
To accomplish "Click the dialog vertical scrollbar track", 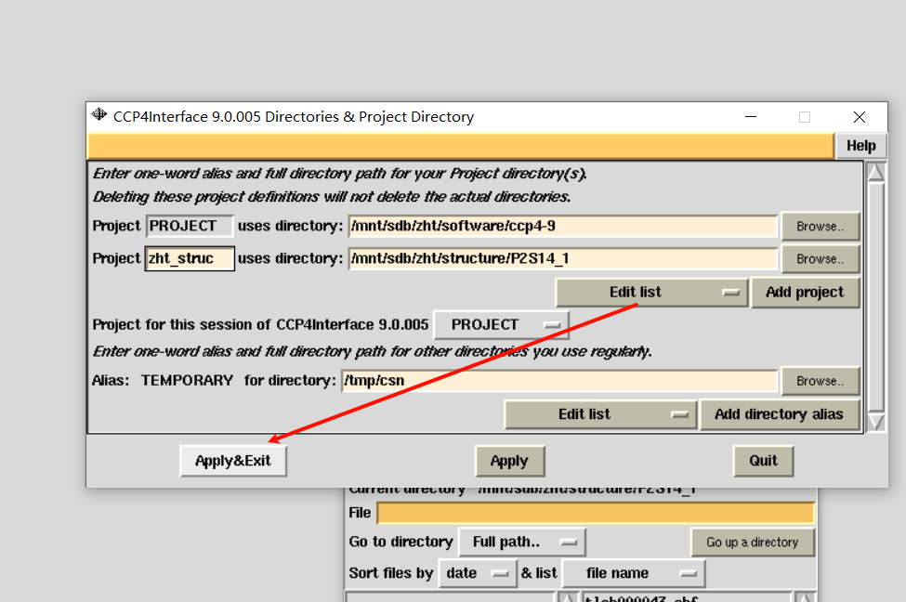I will tap(876, 297).
